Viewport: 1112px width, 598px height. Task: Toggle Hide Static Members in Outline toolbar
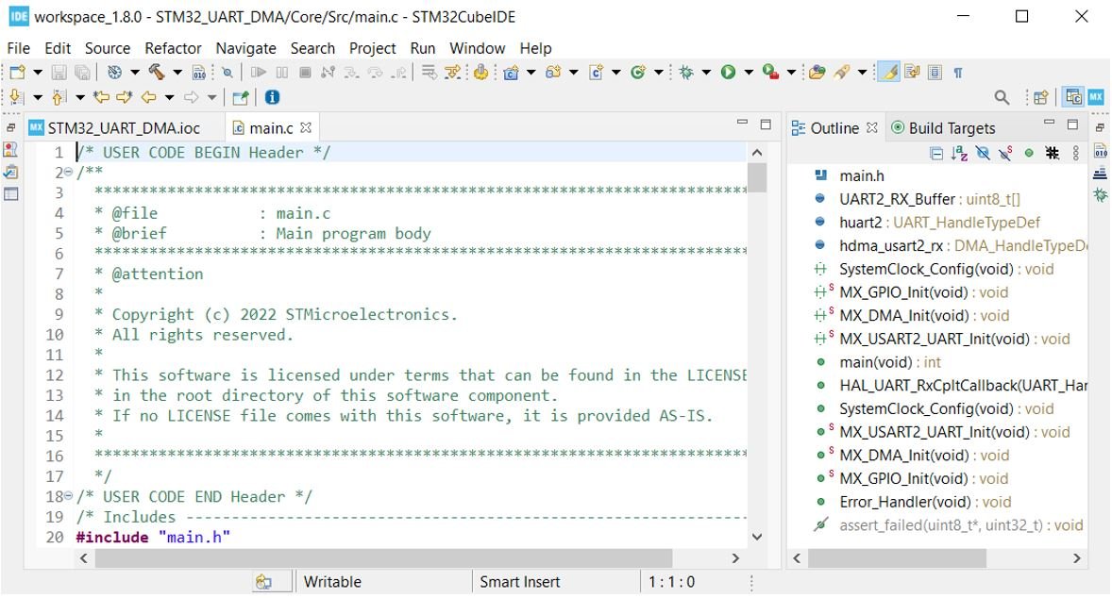click(x=1005, y=154)
